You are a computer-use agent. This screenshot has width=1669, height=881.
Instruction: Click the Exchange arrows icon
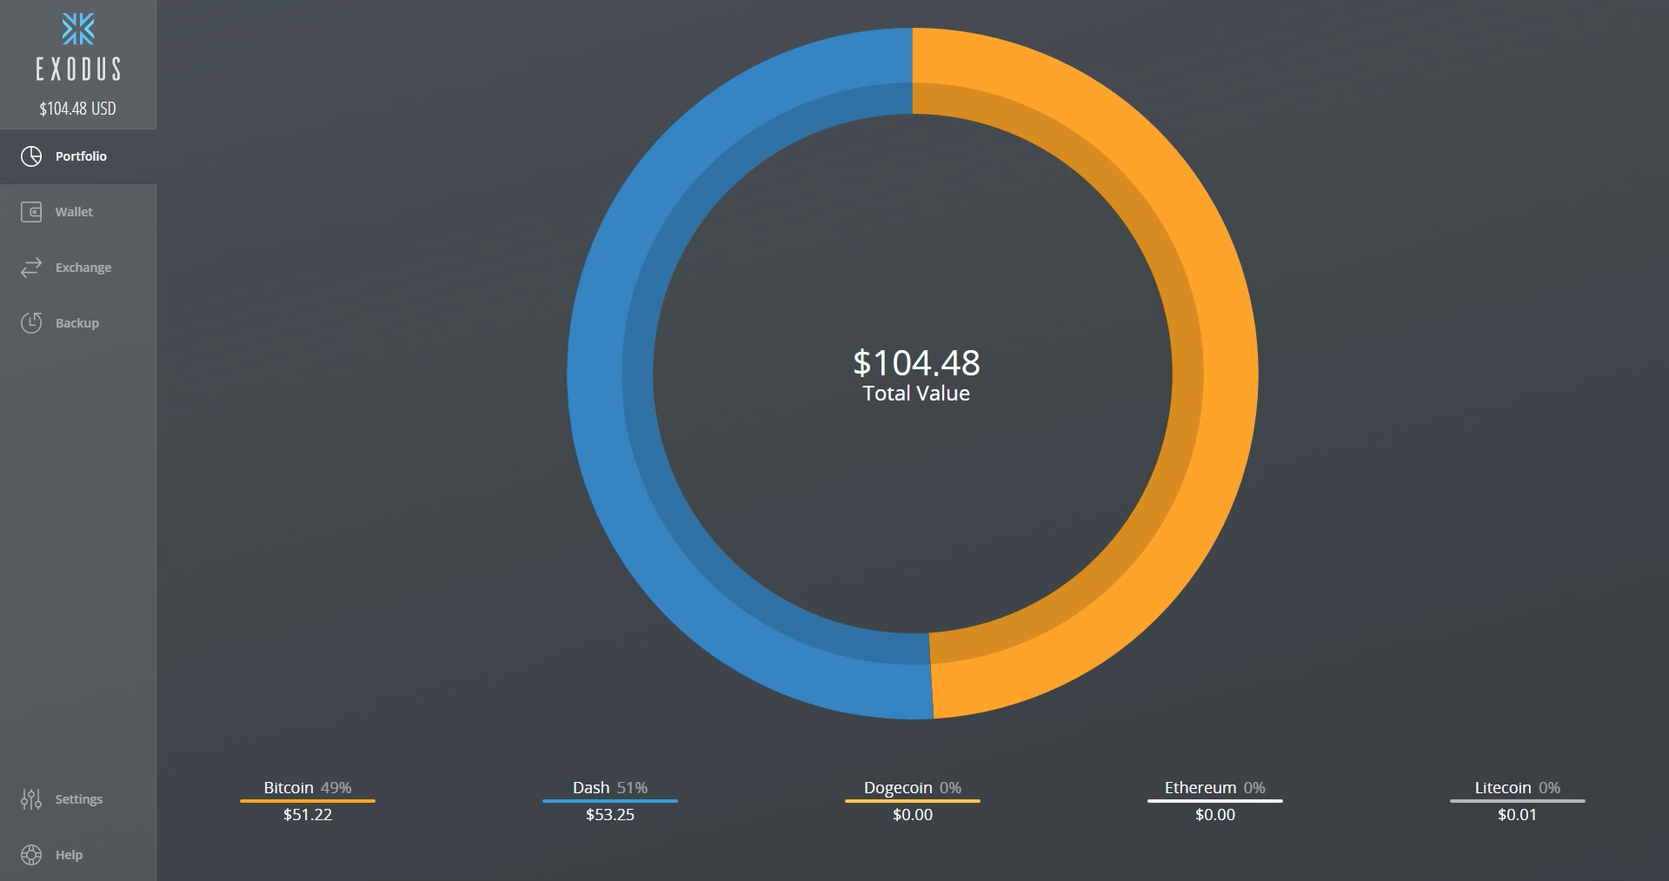coord(31,268)
